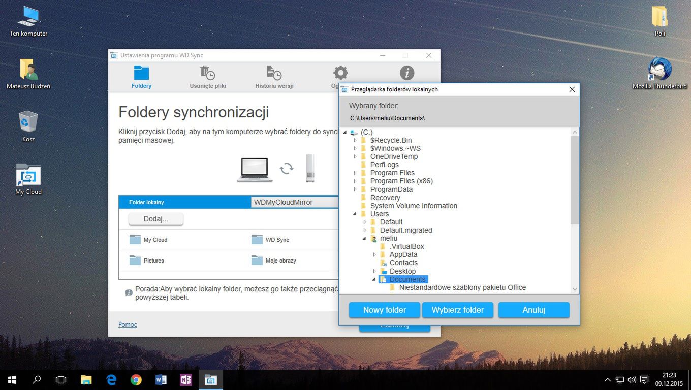
Task: Open the My Cloud desktop shortcut
Action: click(x=28, y=180)
